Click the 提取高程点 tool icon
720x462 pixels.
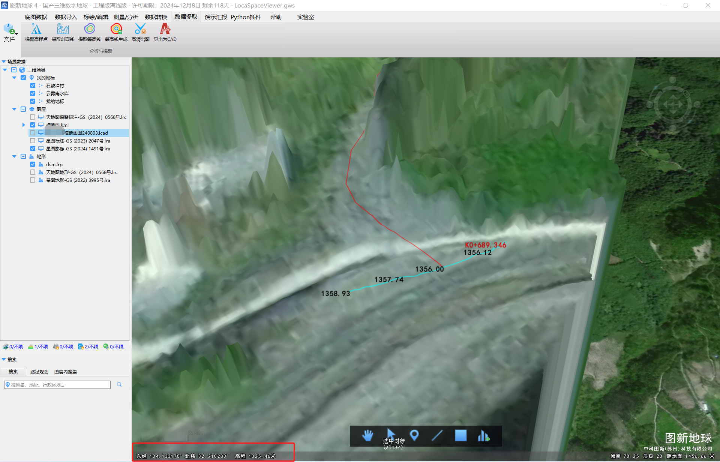[36, 29]
